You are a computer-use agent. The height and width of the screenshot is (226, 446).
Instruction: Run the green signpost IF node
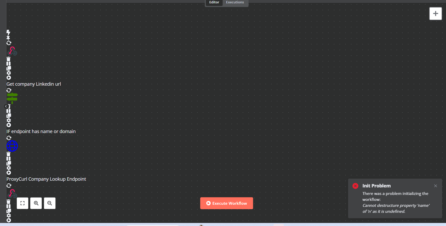point(9,125)
